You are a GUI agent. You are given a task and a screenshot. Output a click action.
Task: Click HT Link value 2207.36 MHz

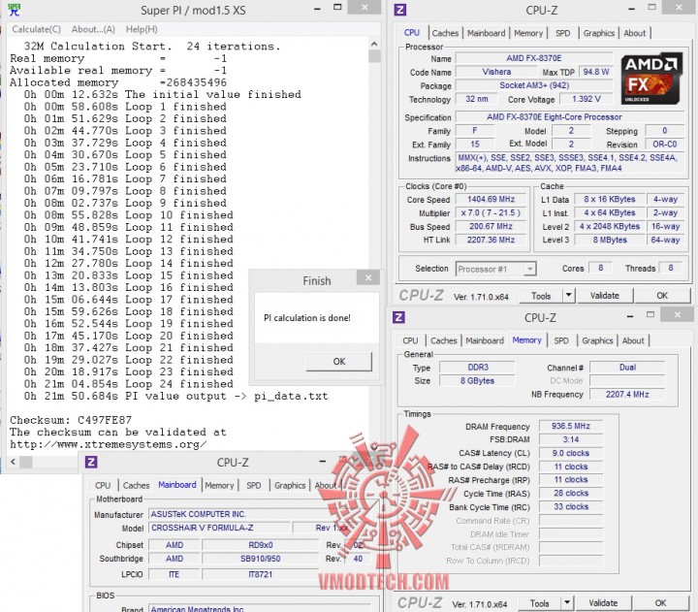(491, 240)
